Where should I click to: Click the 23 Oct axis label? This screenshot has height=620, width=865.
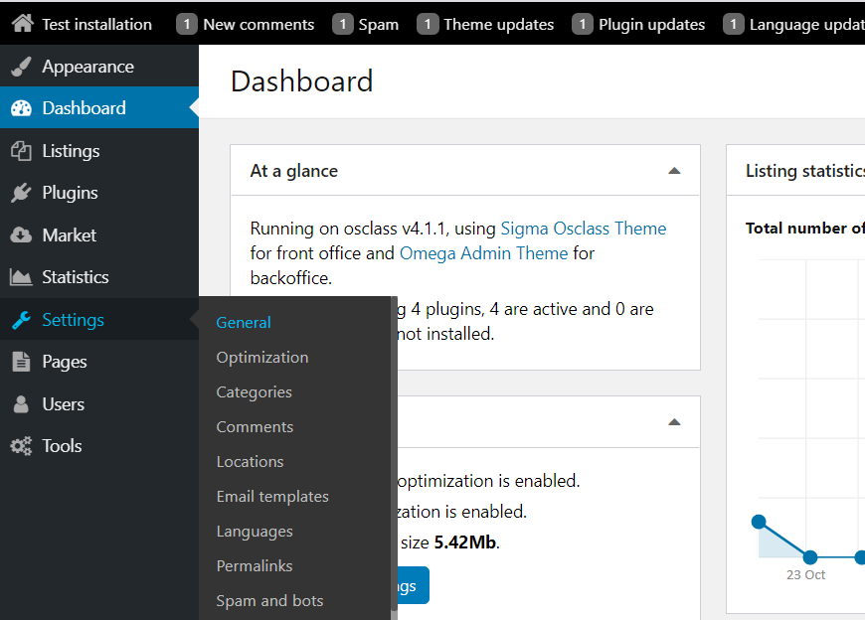click(805, 575)
